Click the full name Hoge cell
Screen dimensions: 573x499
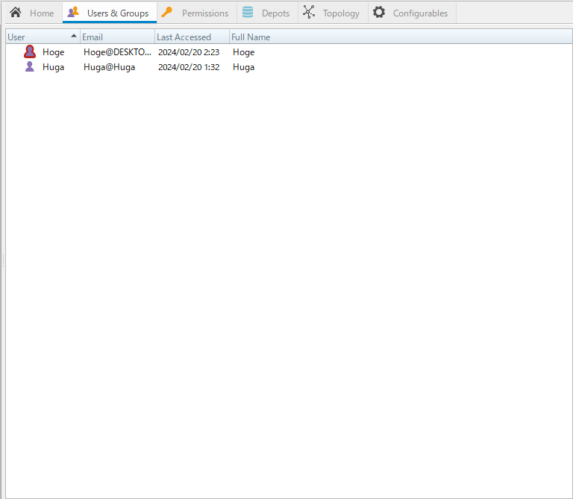click(244, 52)
